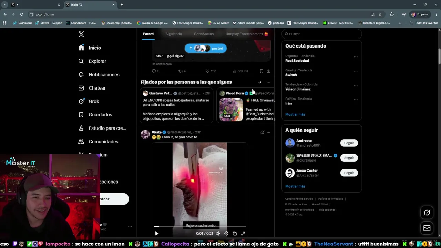Open new browser tab

122,4
